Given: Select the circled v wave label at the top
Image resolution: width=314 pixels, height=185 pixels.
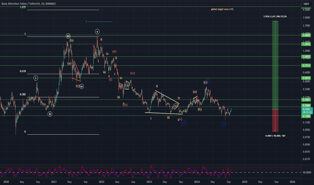Looking at the screenshot, I should [97, 32].
